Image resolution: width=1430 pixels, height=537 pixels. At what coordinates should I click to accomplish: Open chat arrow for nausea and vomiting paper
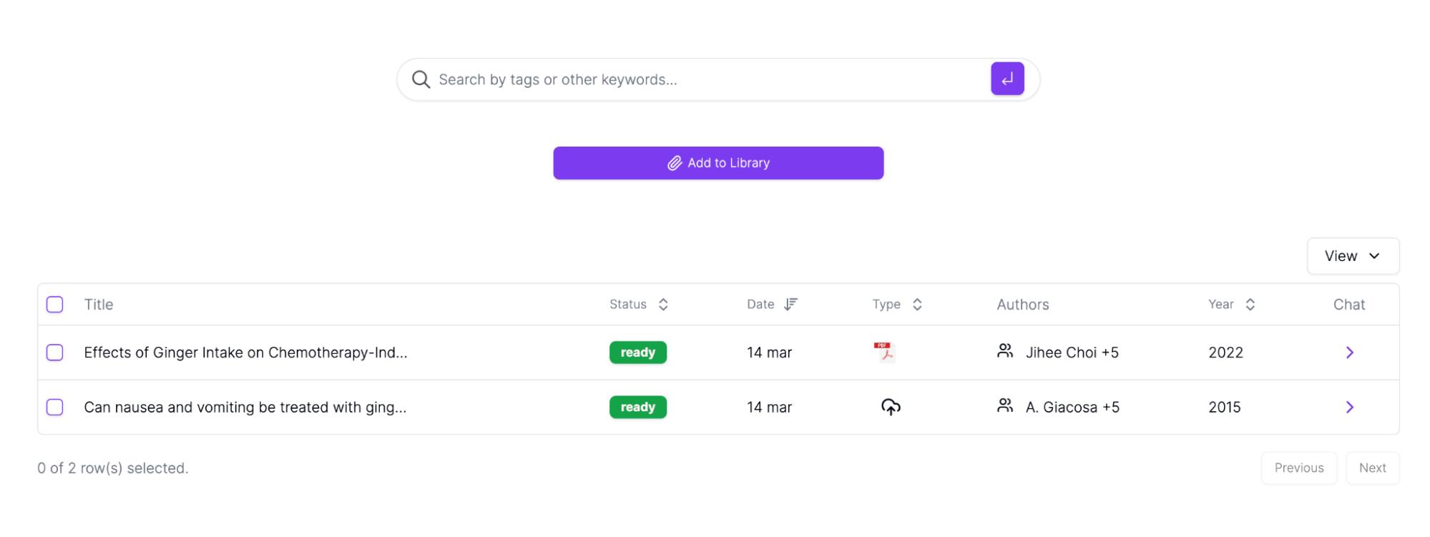coord(1349,407)
